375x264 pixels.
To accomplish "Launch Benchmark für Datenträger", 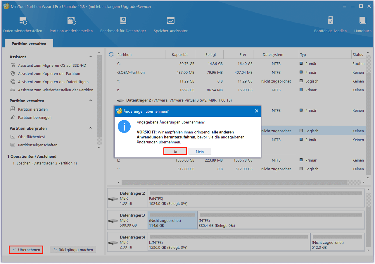I will (x=123, y=25).
